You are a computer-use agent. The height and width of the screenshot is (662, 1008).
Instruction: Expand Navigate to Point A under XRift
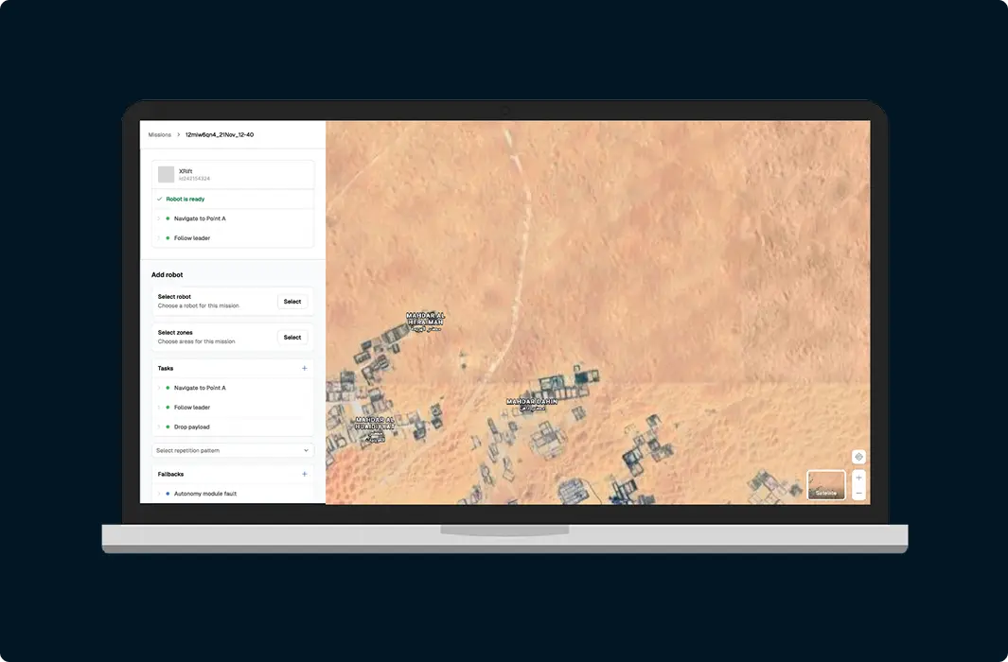[x=159, y=218]
